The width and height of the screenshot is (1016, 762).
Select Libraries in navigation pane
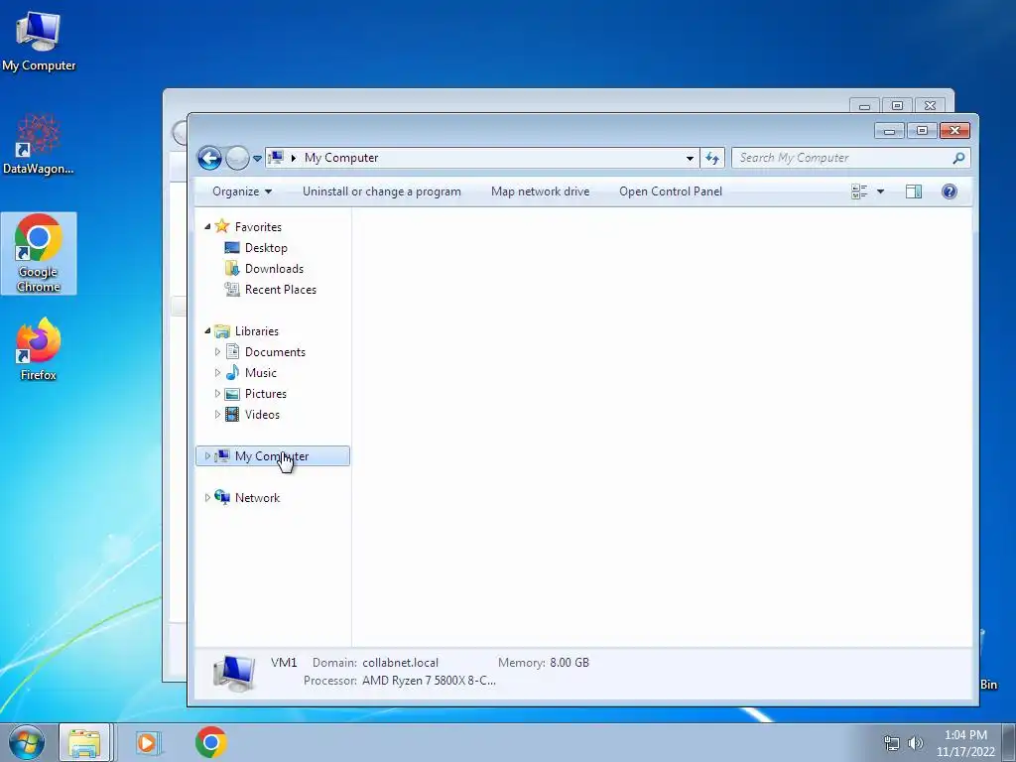point(257,331)
